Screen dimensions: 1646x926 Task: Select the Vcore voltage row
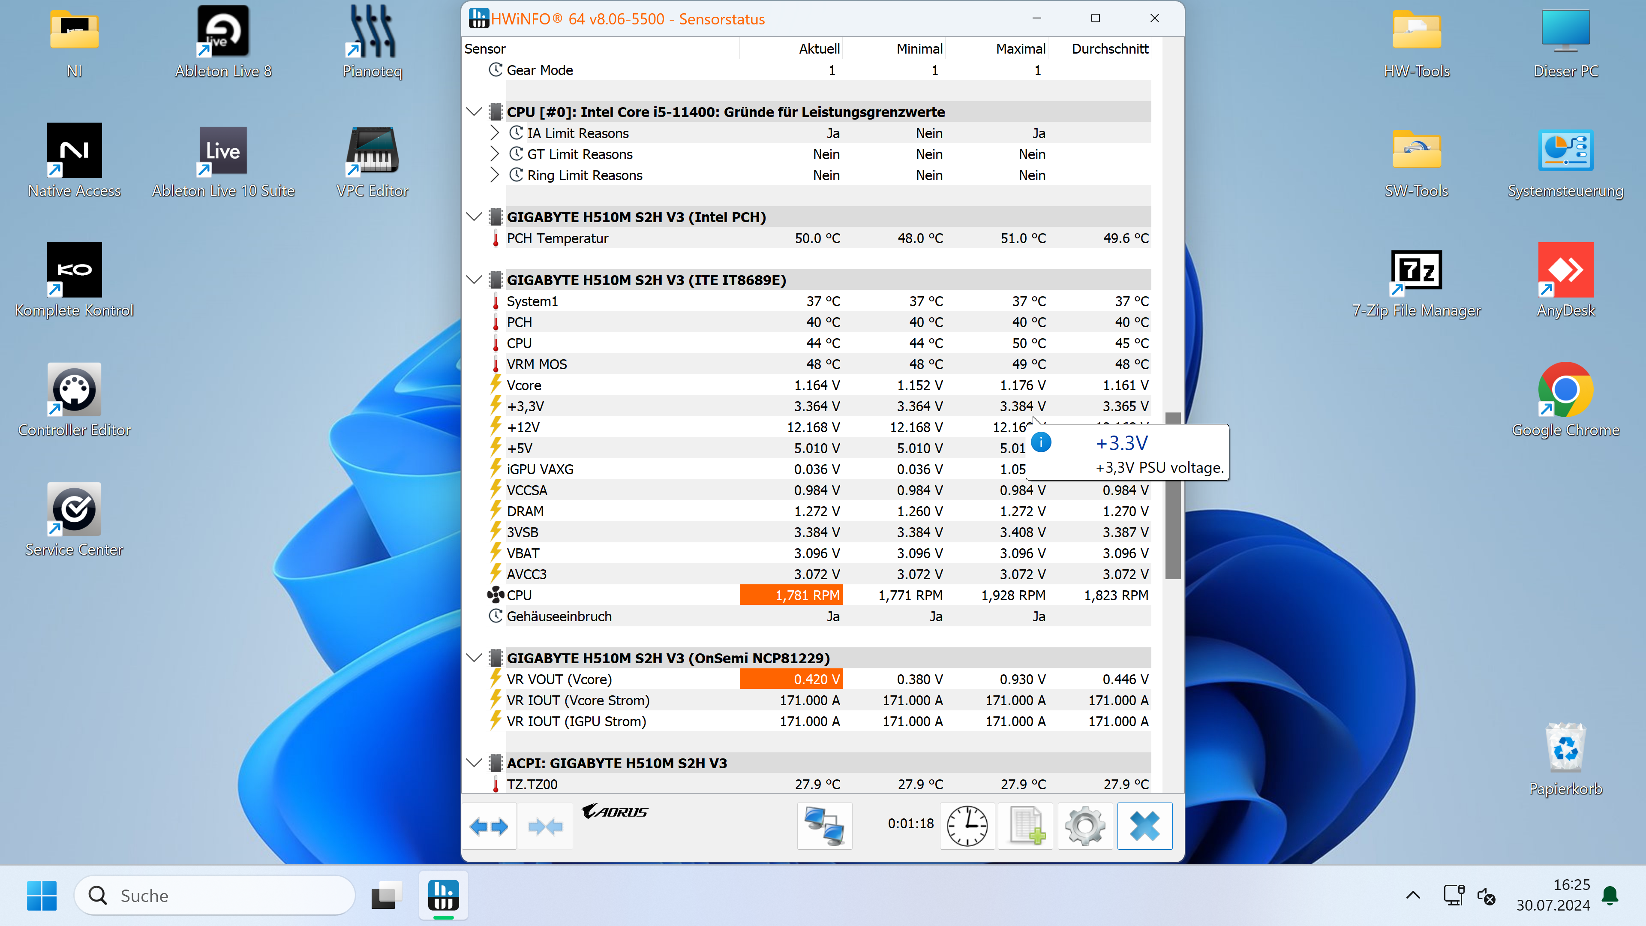(x=819, y=385)
